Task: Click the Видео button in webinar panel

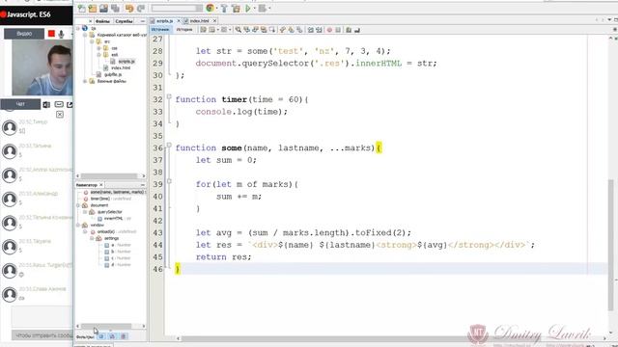Action: click(x=24, y=34)
